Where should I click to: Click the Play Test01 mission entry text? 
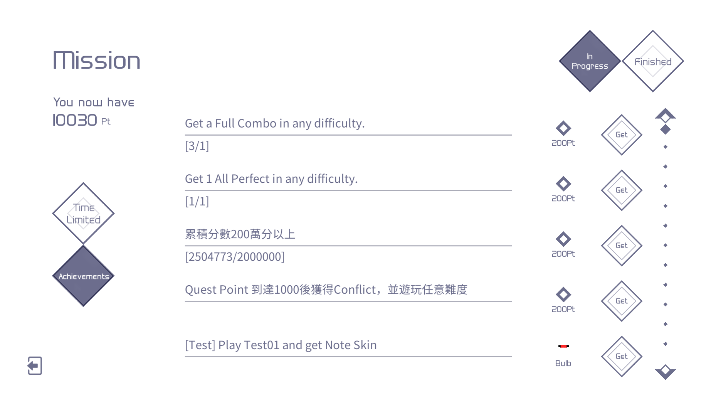(280, 345)
